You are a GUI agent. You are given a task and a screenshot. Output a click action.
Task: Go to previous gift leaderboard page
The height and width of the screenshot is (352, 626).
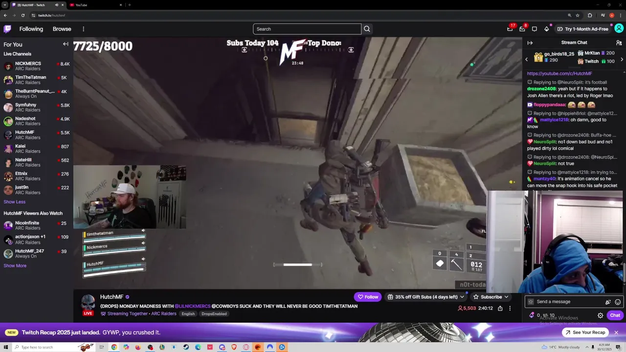(527, 59)
